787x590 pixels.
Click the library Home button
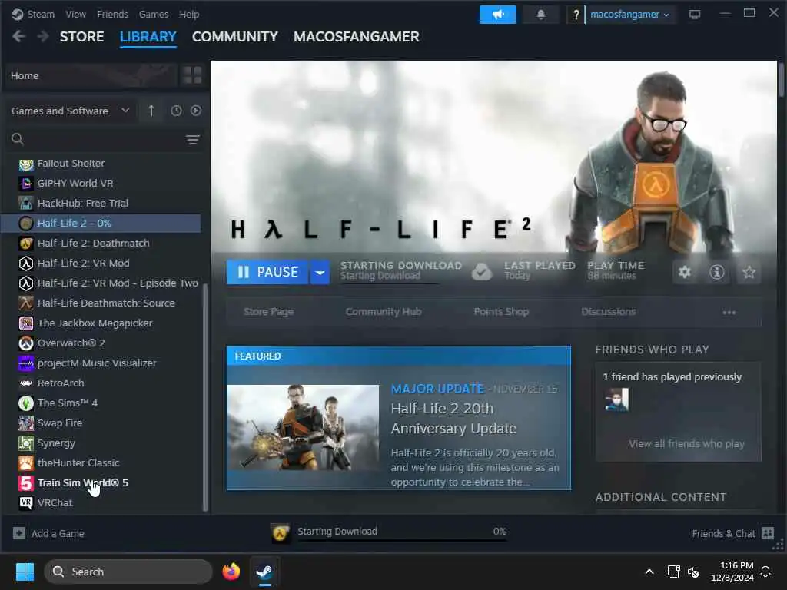tap(91, 75)
